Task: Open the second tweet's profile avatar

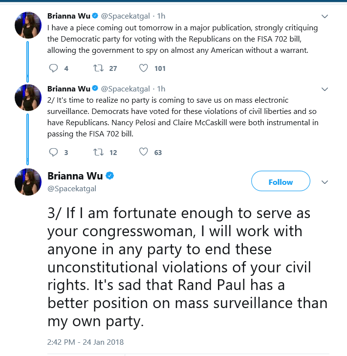Action: (28, 98)
